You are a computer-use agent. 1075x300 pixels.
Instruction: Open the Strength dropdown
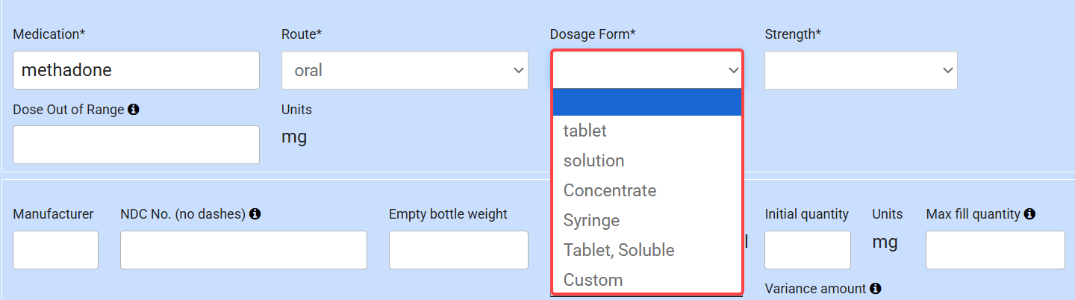coord(861,70)
